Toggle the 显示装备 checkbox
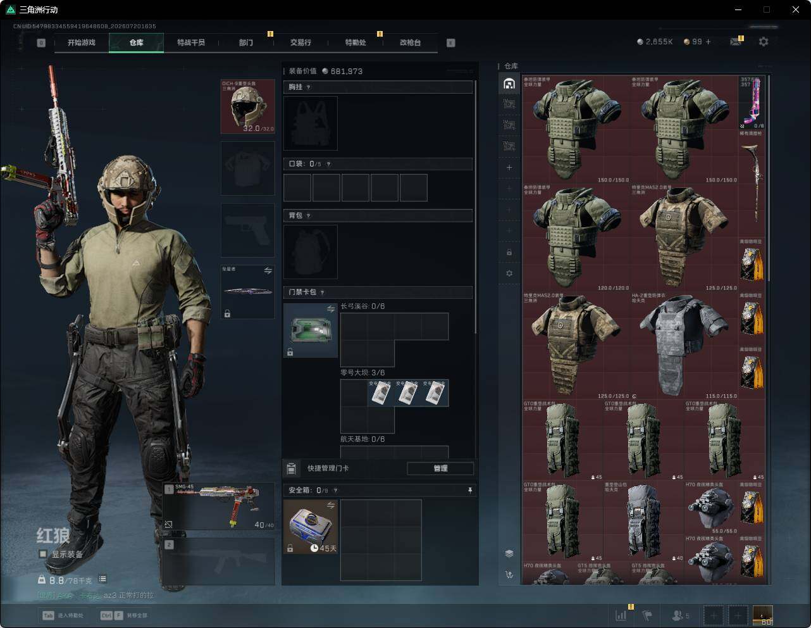Screen dimensions: 811x628 pos(43,554)
